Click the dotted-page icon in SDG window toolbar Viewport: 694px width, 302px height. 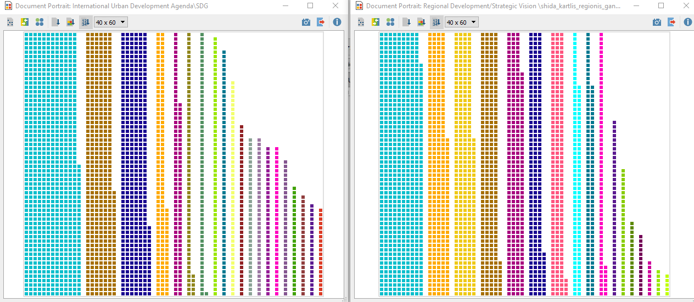tap(10, 23)
